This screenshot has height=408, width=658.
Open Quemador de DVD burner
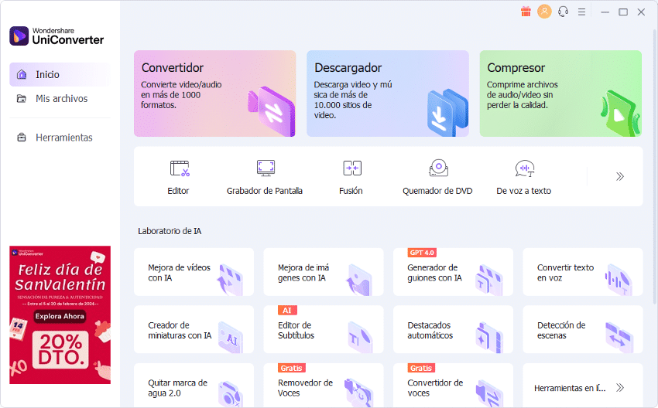coord(438,177)
